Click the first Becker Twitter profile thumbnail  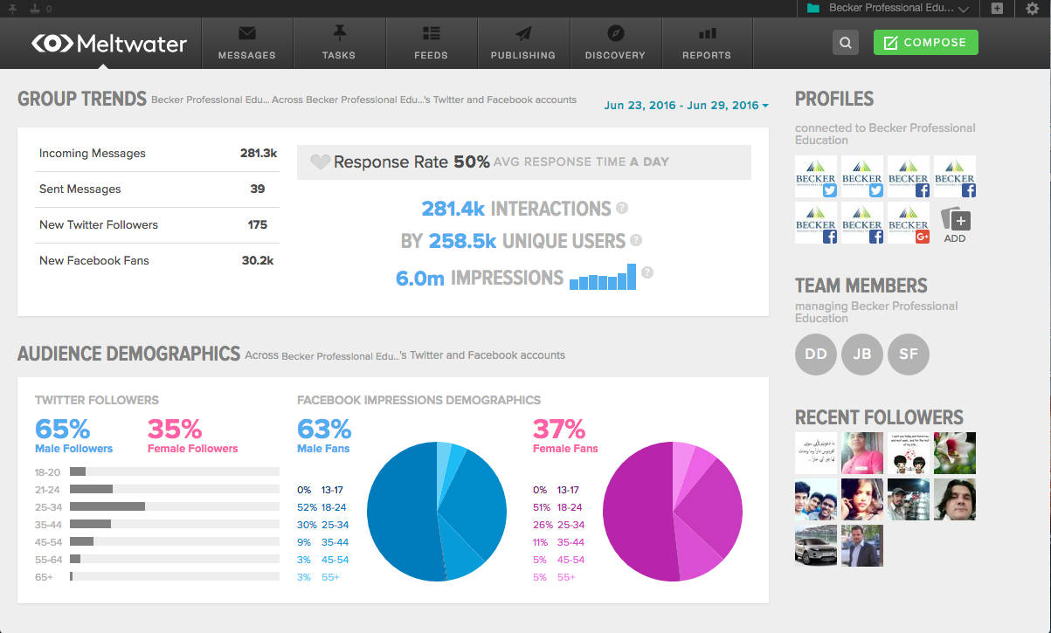[815, 176]
